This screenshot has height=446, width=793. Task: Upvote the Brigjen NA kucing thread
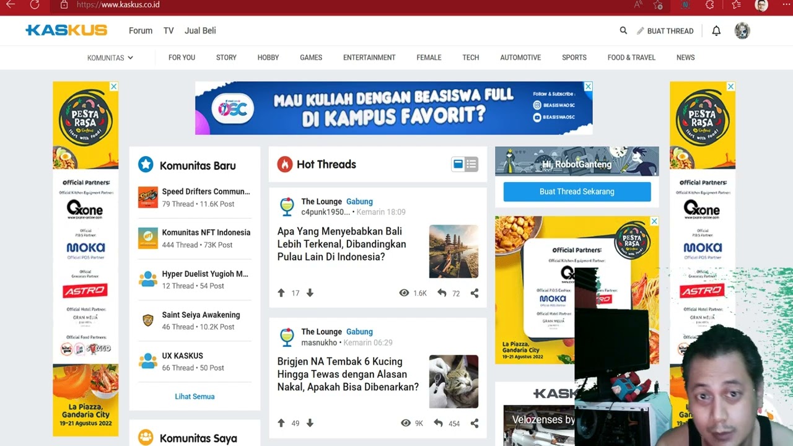click(x=281, y=423)
